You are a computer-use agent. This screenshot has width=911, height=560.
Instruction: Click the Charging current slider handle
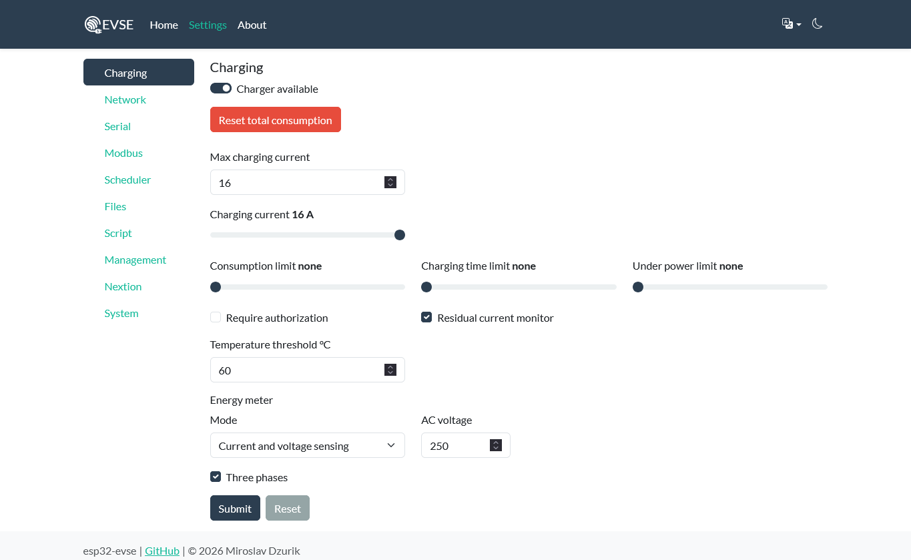(x=400, y=234)
